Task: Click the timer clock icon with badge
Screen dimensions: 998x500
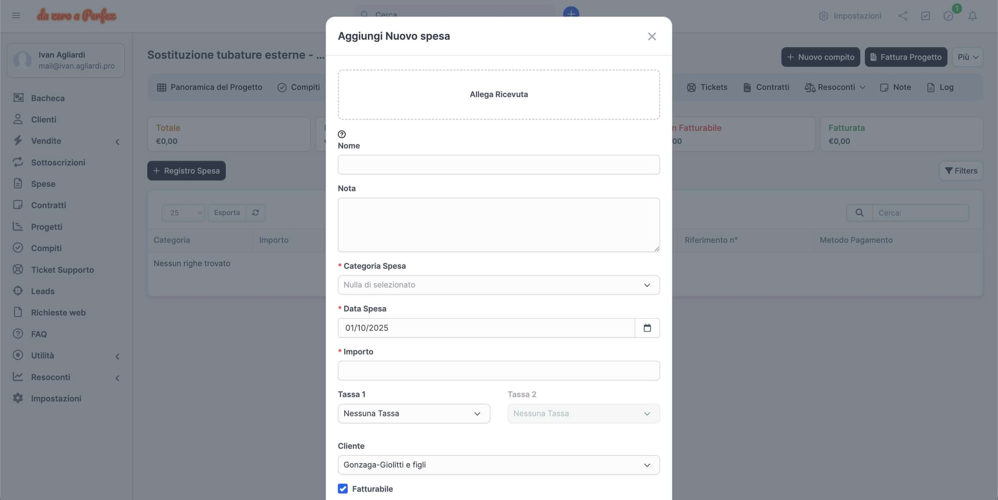Action: (x=949, y=16)
